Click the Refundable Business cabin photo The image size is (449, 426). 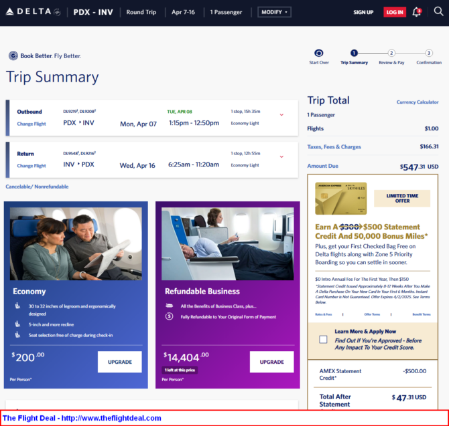[228, 243]
